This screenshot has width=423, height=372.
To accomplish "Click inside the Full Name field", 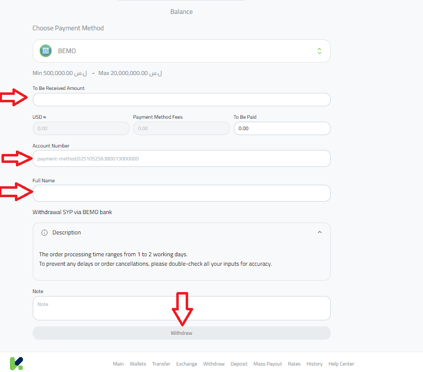I will tap(181, 193).
